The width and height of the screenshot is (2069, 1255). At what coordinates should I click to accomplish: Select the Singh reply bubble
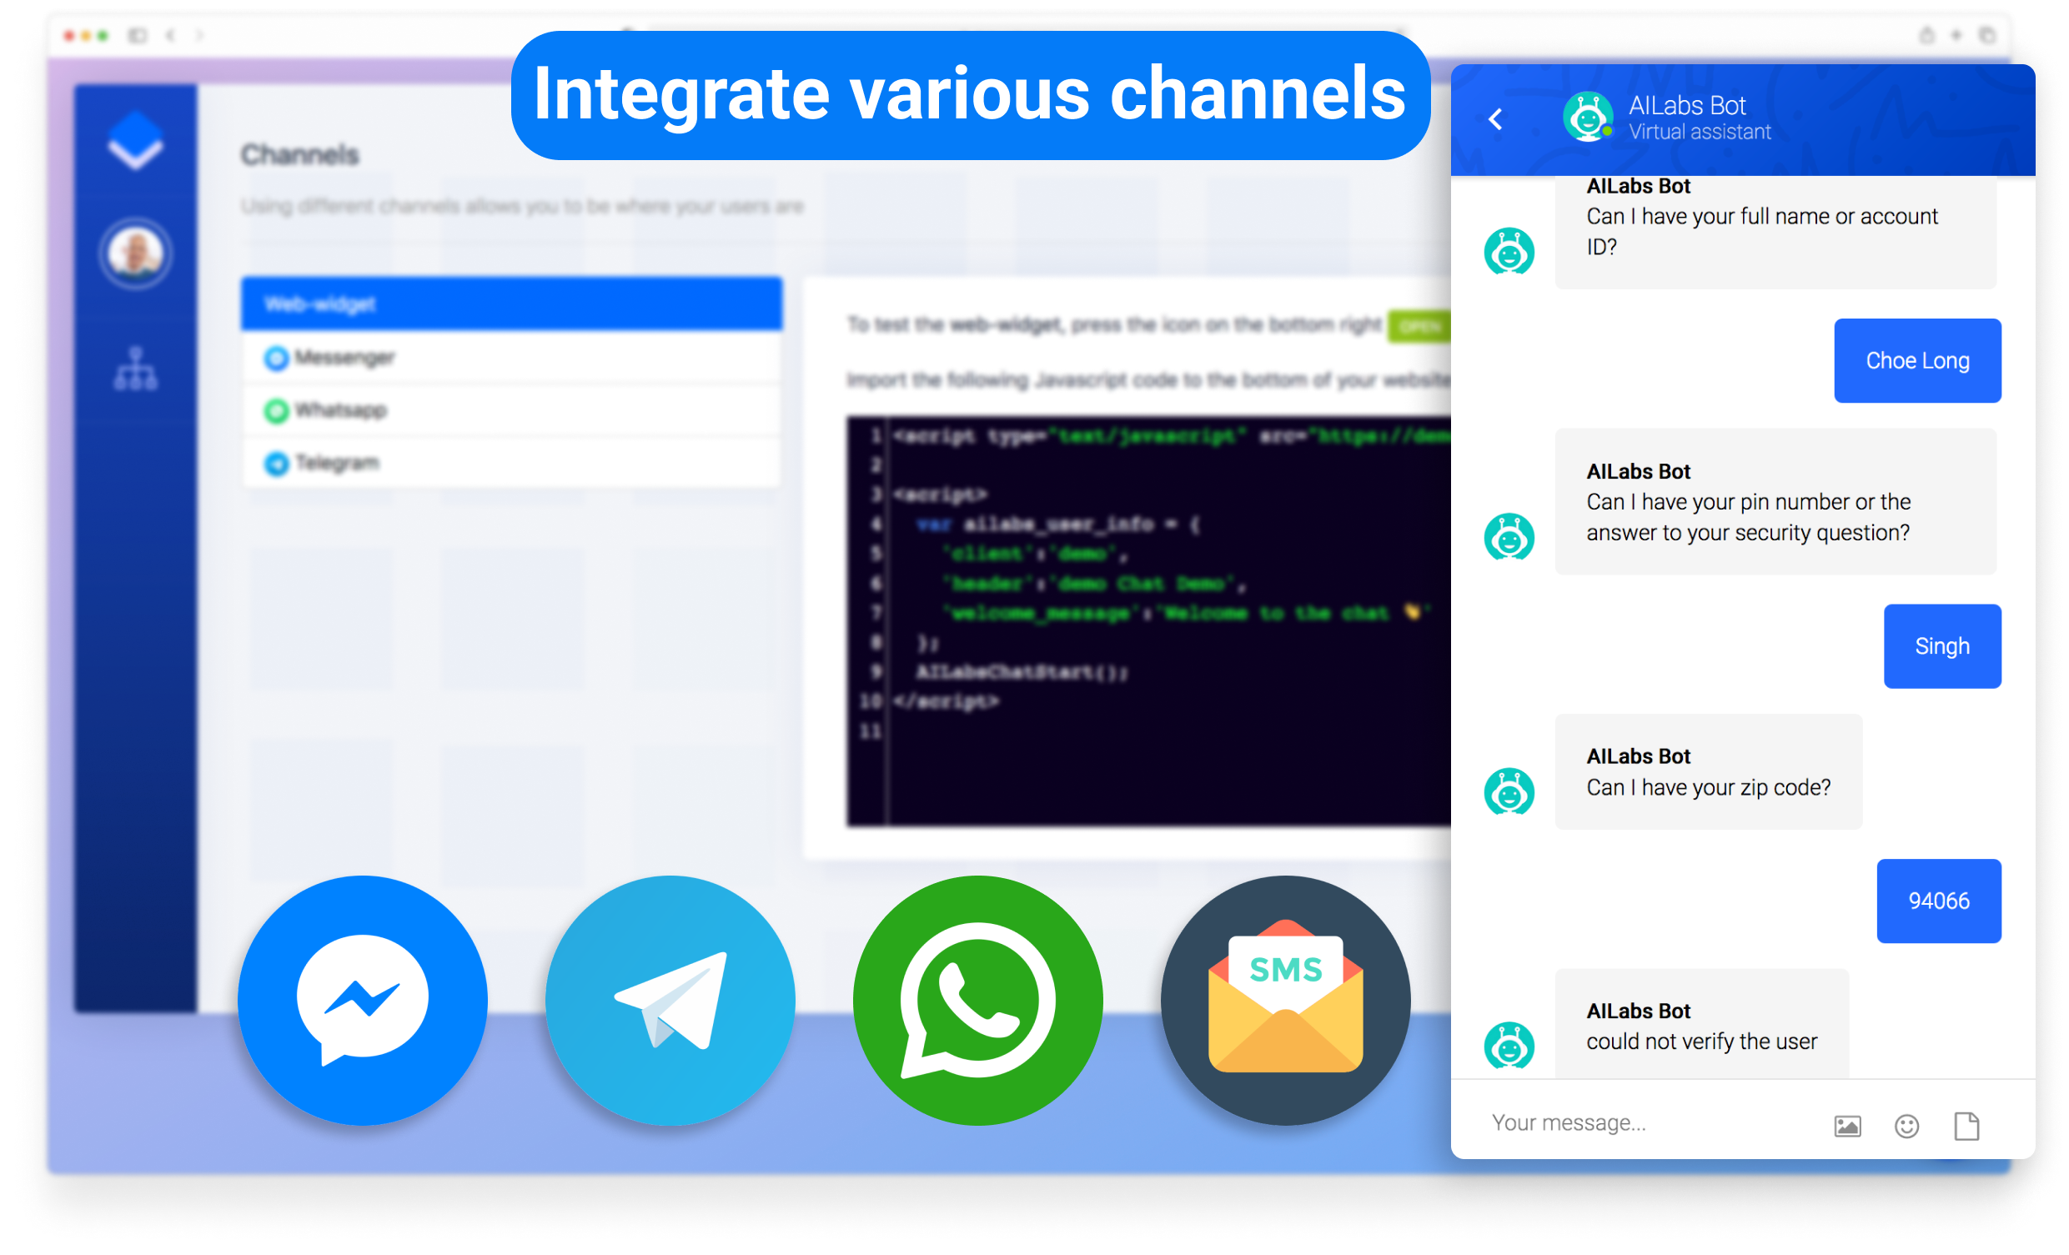click(x=1942, y=645)
